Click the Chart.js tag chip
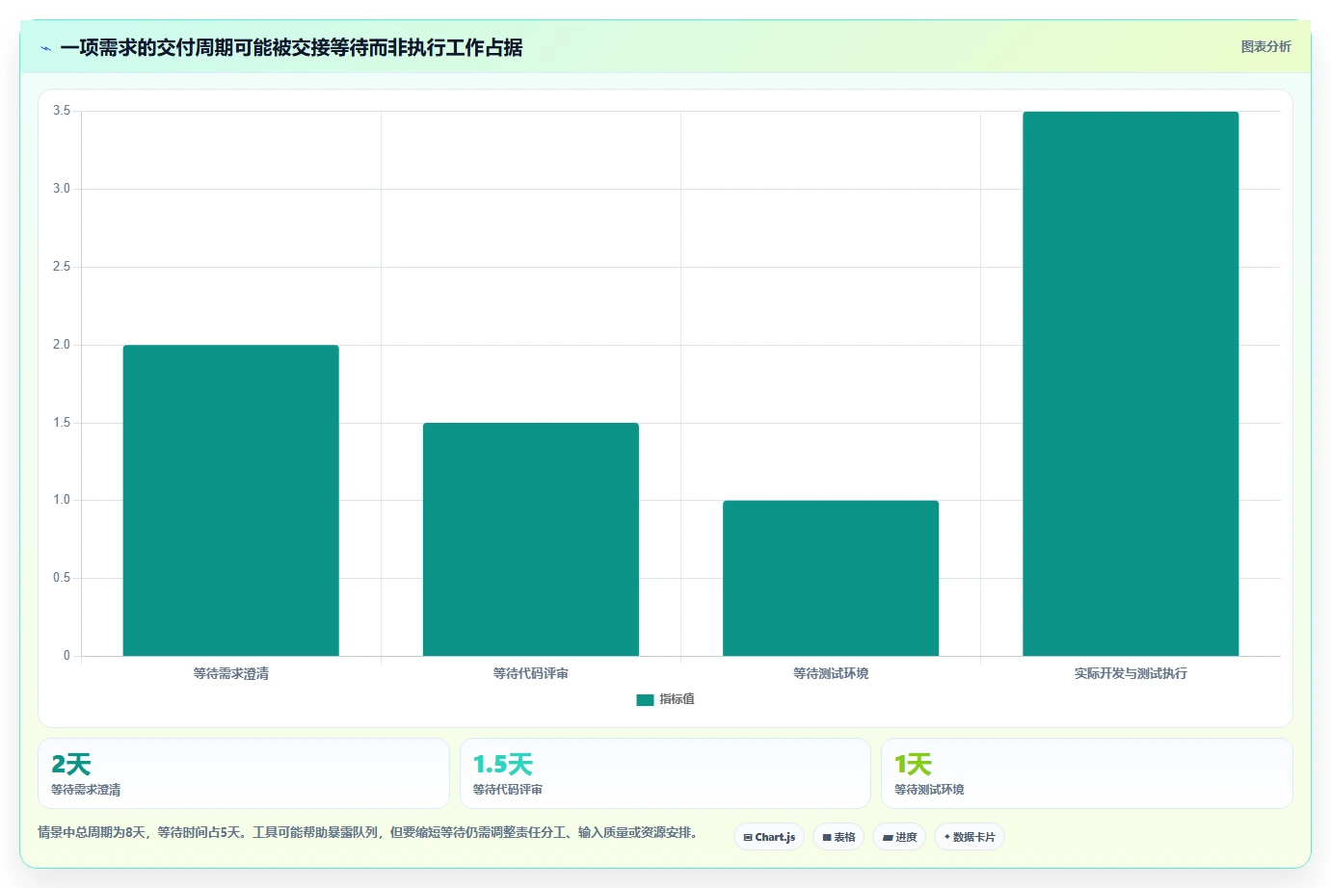 [769, 837]
